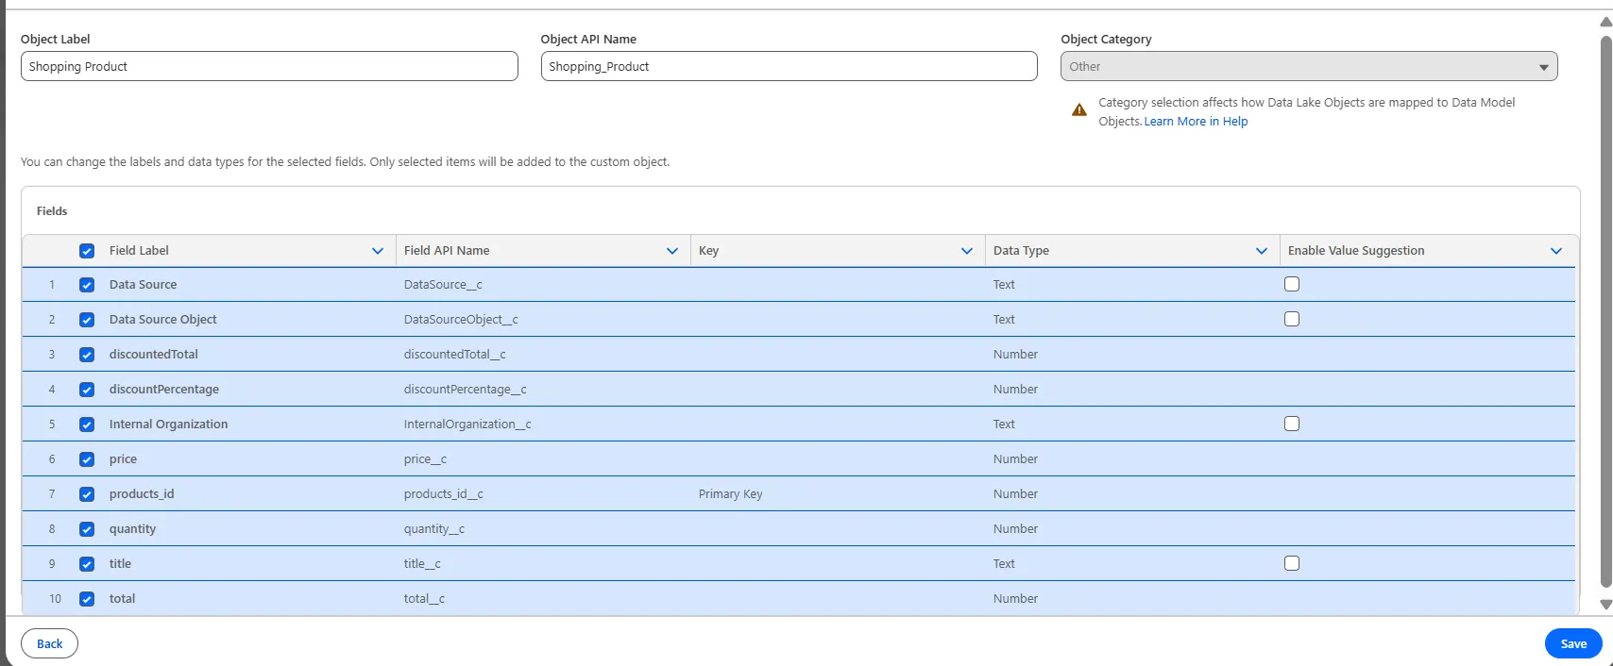
Task: Open Data Type column header chevron
Action: (1262, 251)
